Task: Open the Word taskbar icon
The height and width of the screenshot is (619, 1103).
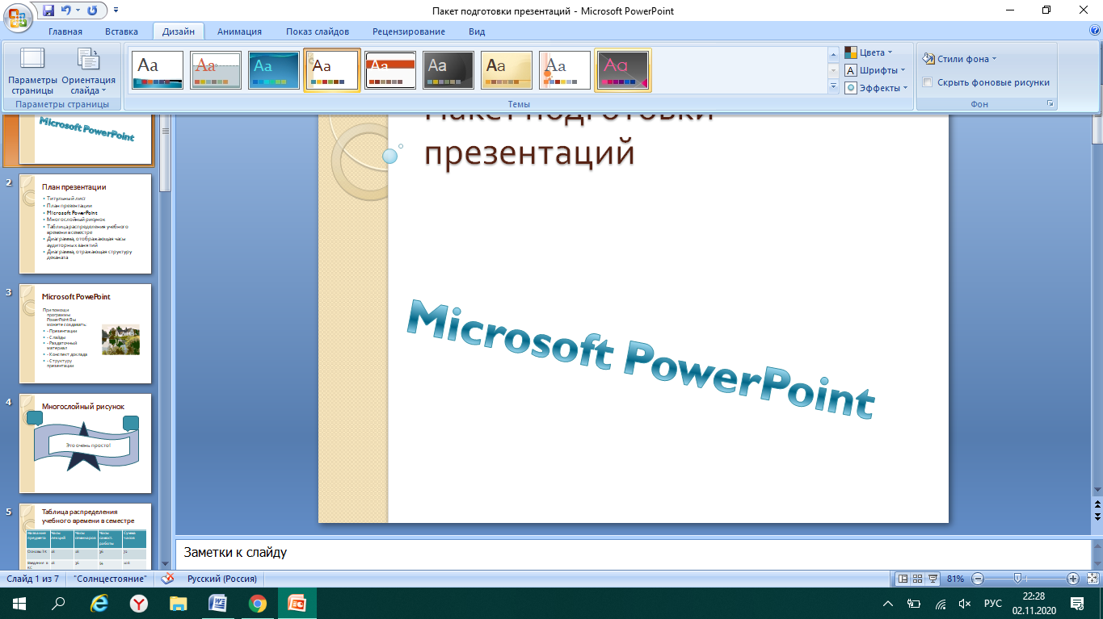Action: [218, 603]
